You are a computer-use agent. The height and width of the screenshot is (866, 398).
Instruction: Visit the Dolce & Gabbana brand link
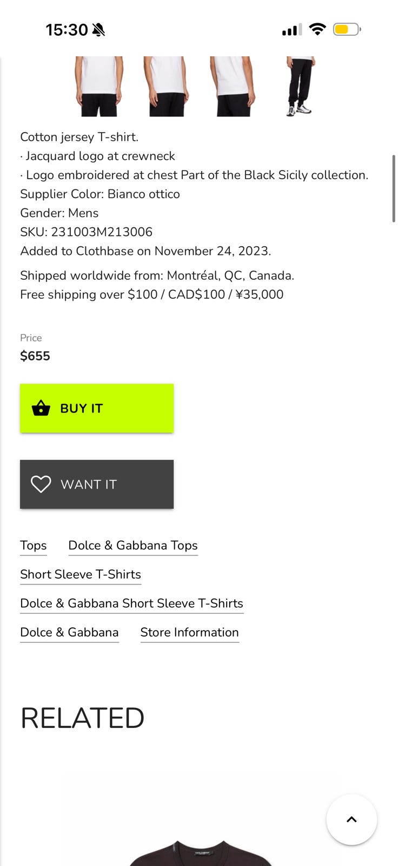pyautogui.click(x=69, y=632)
